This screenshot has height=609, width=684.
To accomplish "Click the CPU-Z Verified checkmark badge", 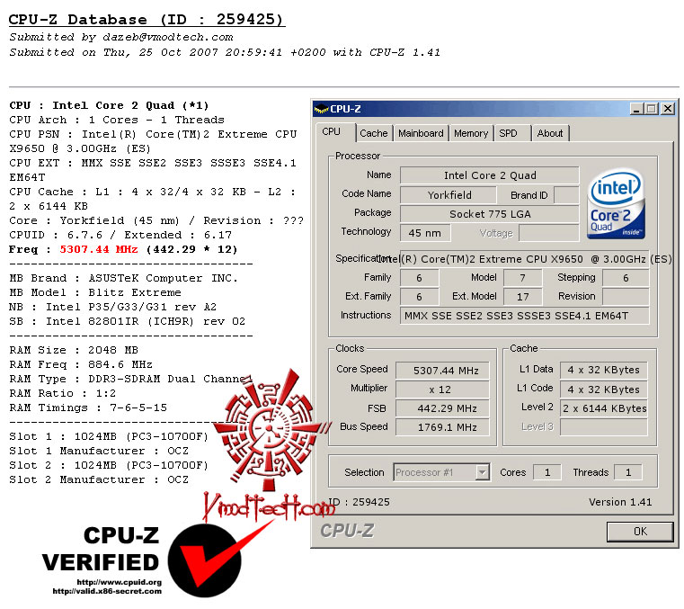I will [205, 560].
